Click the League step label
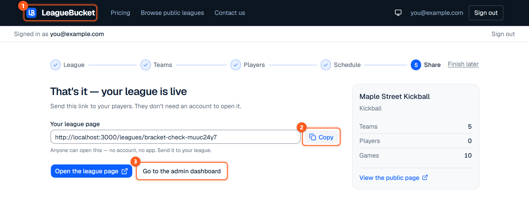The height and width of the screenshot is (203, 529). [x=74, y=65]
